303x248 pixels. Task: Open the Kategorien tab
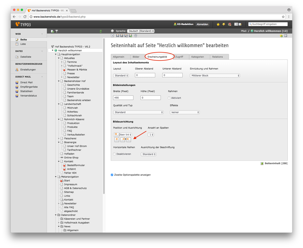coord(198,57)
